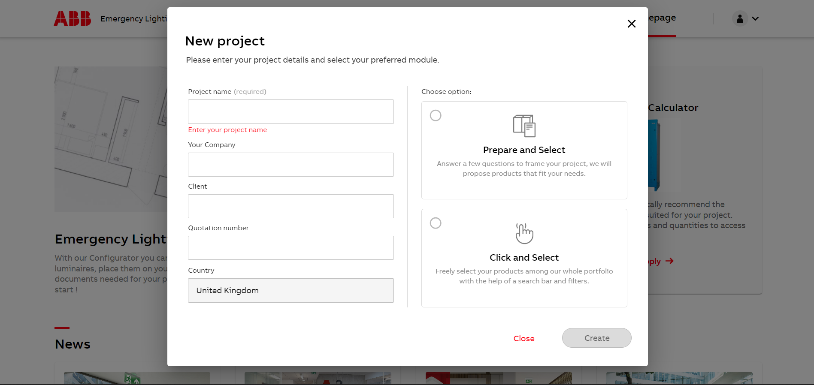814x385 pixels.
Task: Click the Click and Select hand icon
Action: coord(524,233)
